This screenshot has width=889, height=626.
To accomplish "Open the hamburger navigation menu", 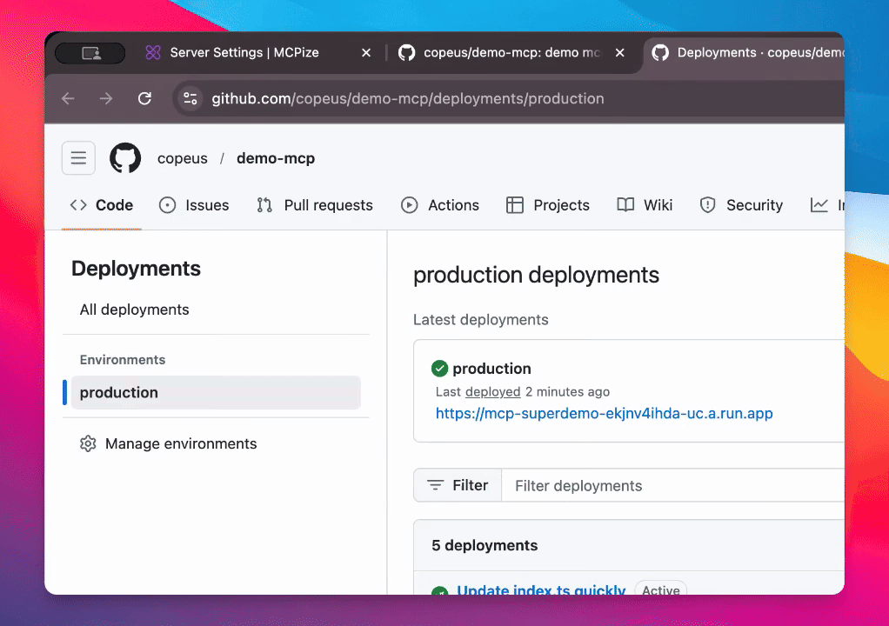I will tap(78, 158).
